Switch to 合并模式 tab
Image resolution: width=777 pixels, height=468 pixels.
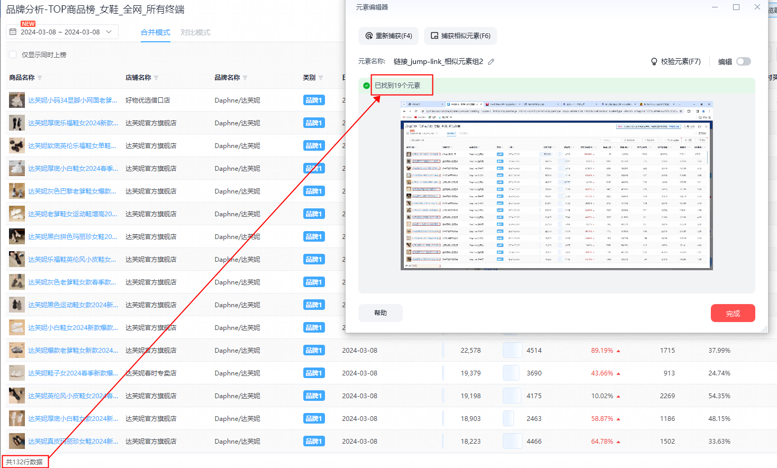[155, 32]
